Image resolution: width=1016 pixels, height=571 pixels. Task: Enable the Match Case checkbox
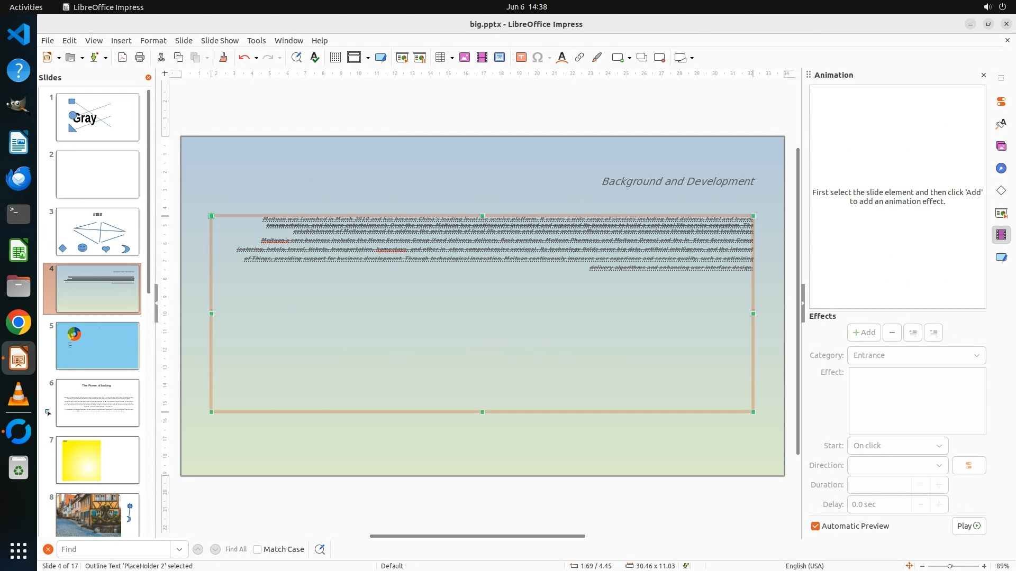tap(258, 549)
